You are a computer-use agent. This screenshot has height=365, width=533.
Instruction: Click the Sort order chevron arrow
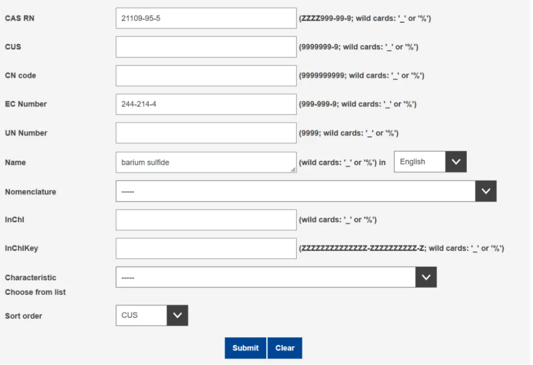(x=177, y=315)
